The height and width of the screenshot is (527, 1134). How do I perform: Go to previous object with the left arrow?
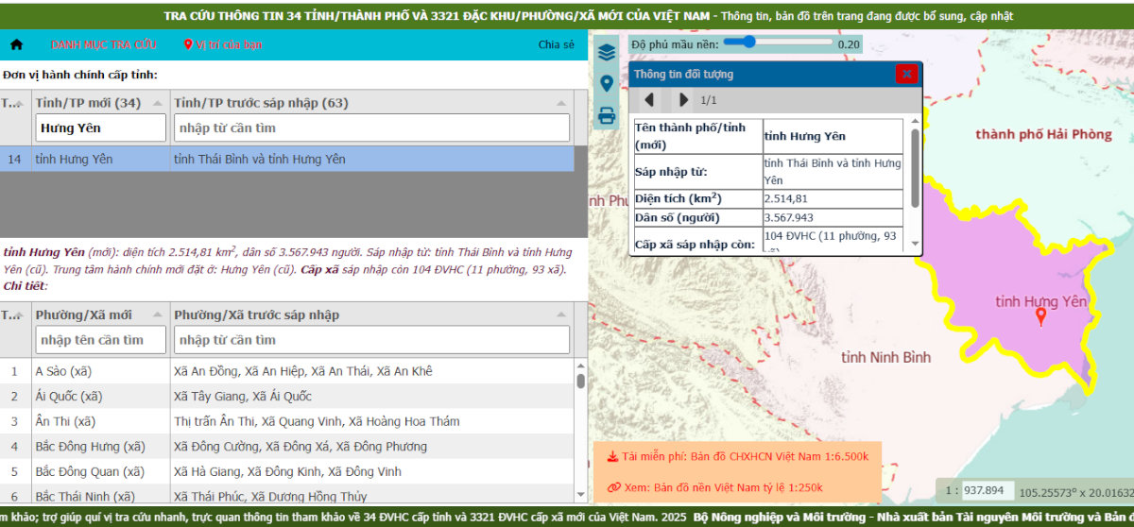[x=649, y=100]
